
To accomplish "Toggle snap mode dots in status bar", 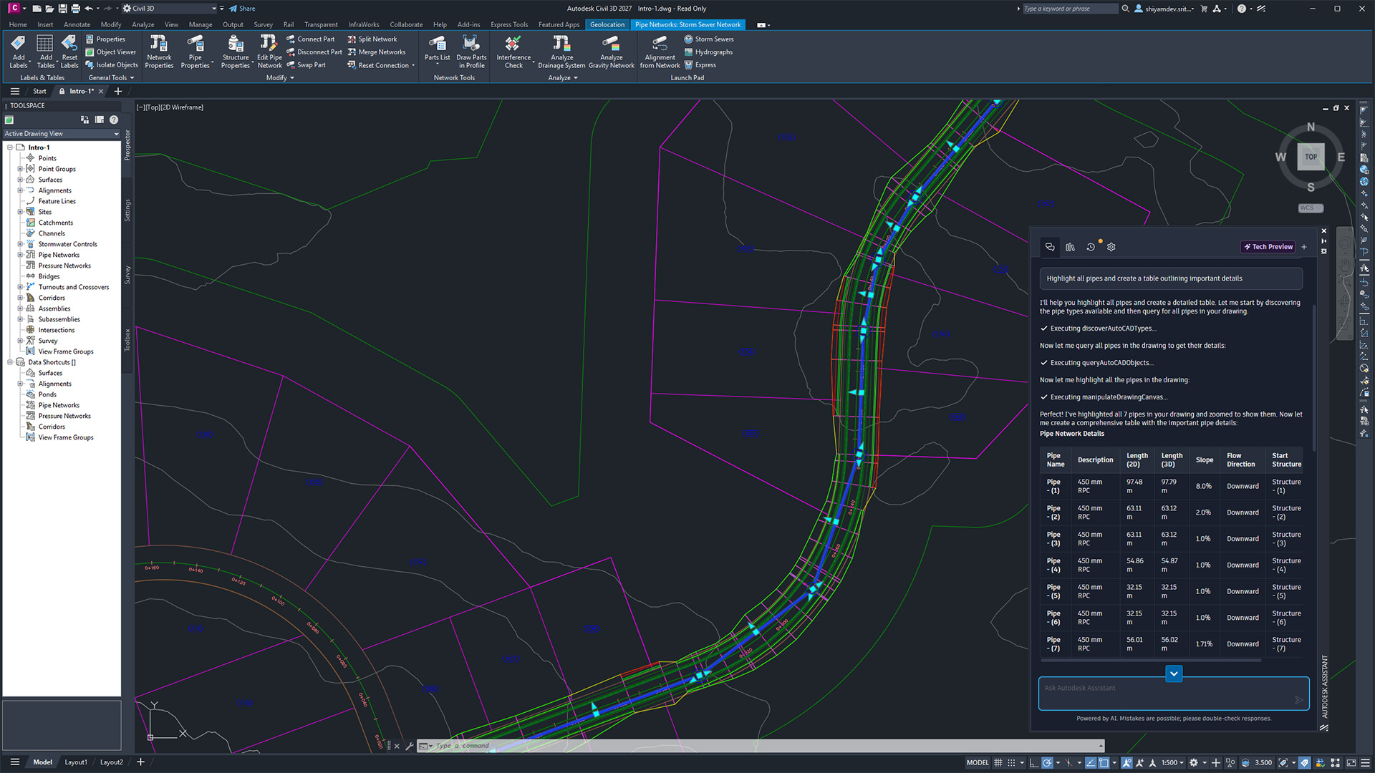I will coord(1011,762).
